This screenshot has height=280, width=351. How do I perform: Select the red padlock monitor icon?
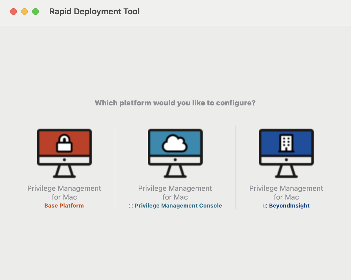(64, 153)
